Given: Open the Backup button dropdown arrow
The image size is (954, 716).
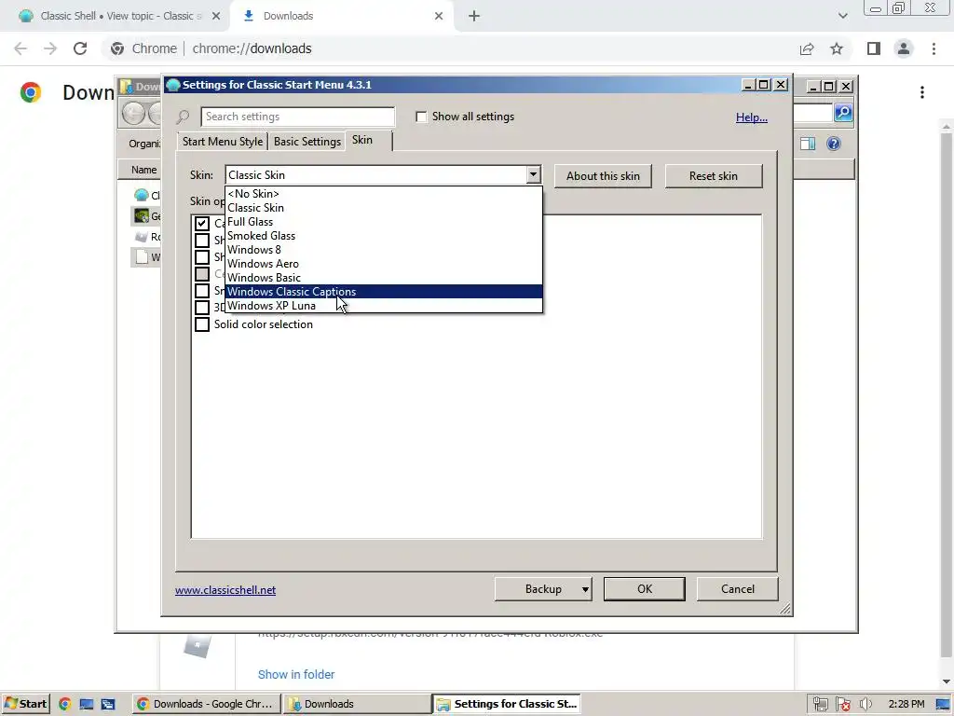Looking at the screenshot, I should tap(585, 589).
